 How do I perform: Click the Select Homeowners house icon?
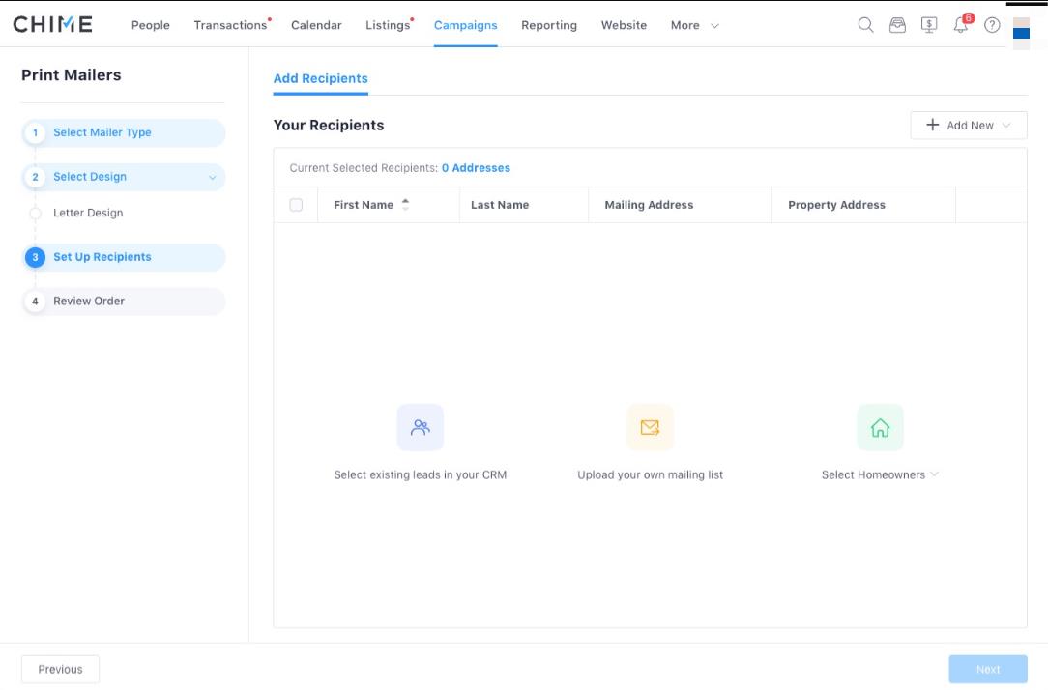click(x=880, y=427)
